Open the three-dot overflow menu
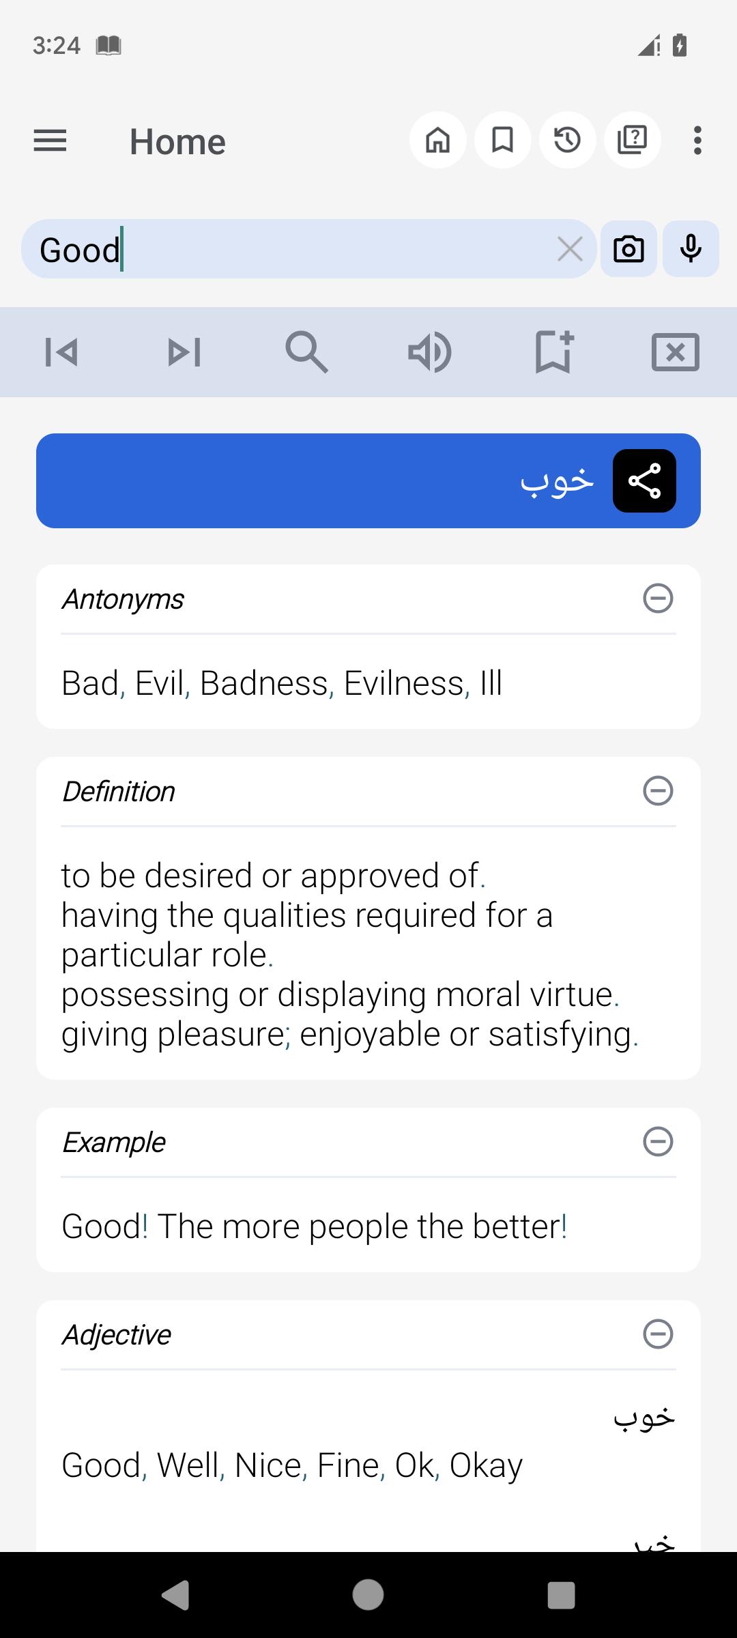The image size is (737, 1638). tap(697, 141)
